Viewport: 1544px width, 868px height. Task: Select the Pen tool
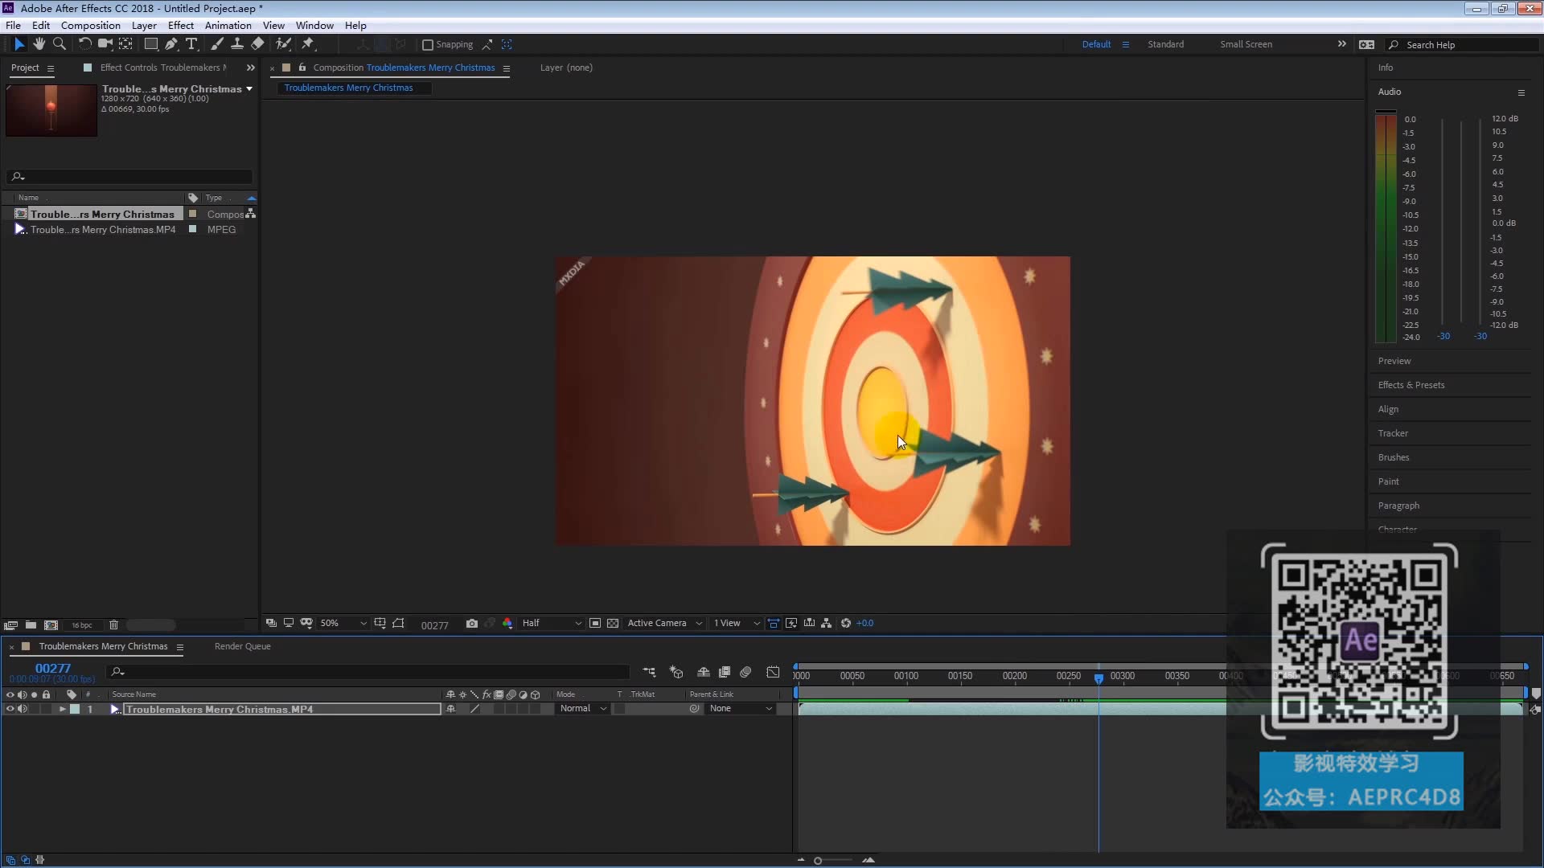point(171,44)
